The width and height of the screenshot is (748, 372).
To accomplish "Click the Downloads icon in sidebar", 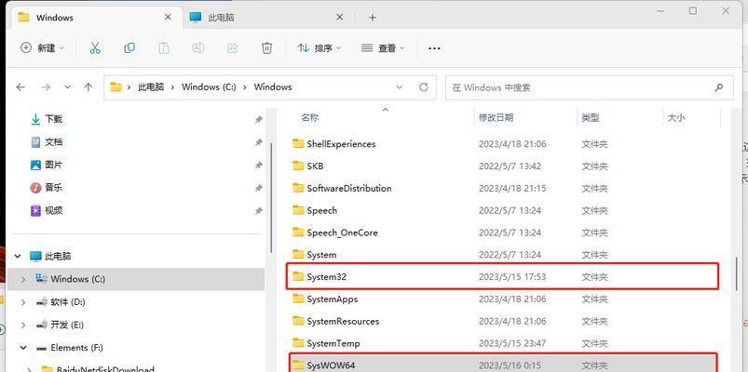I will (35, 119).
